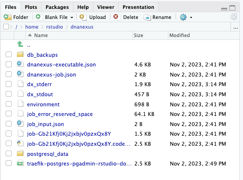The height and width of the screenshot is (180, 243).
Task: Check the job_error_reserved_space checkbox
Action: (9, 114)
